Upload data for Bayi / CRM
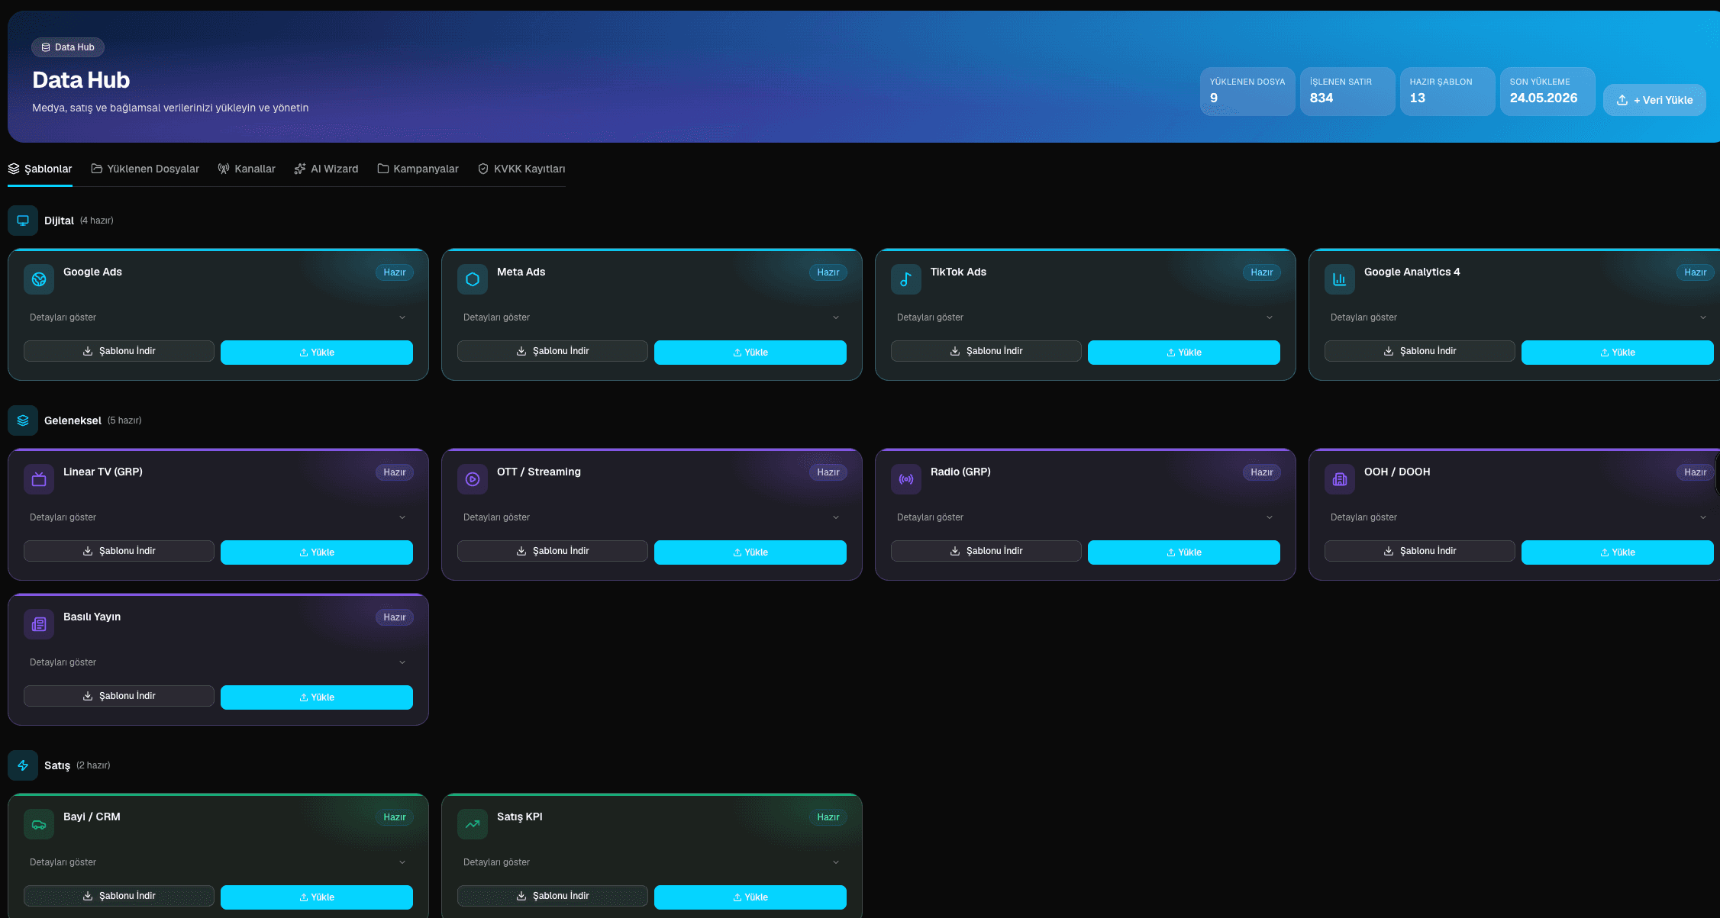The width and height of the screenshot is (1720, 918). click(x=317, y=897)
